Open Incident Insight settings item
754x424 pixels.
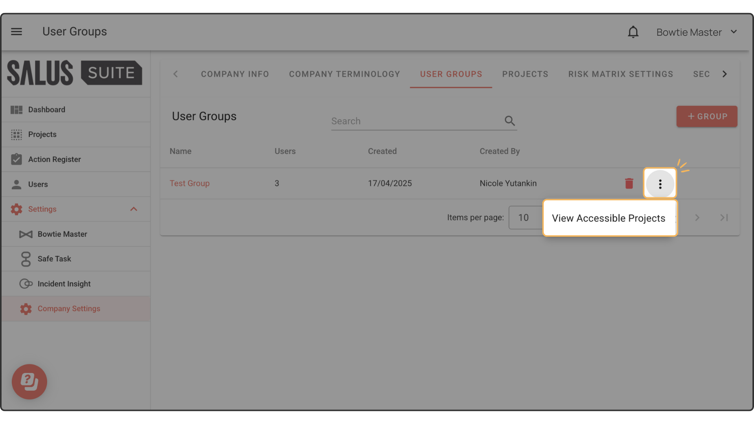click(x=64, y=284)
